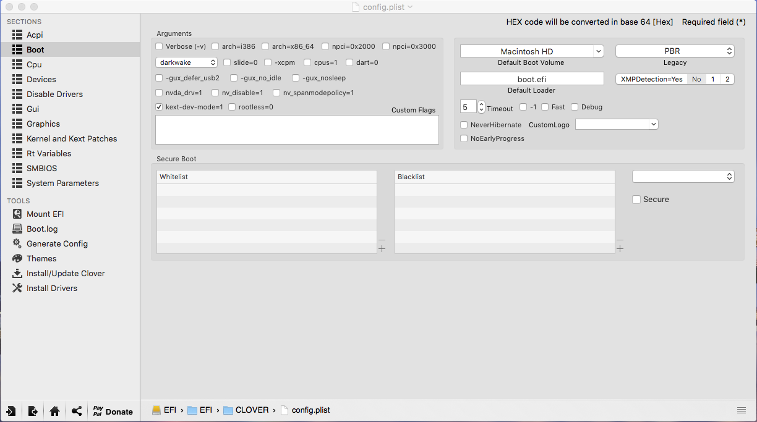Open the Legacy PBR dropdown
The width and height of the screenshot is (757, 422).
(x=675, y=51)
